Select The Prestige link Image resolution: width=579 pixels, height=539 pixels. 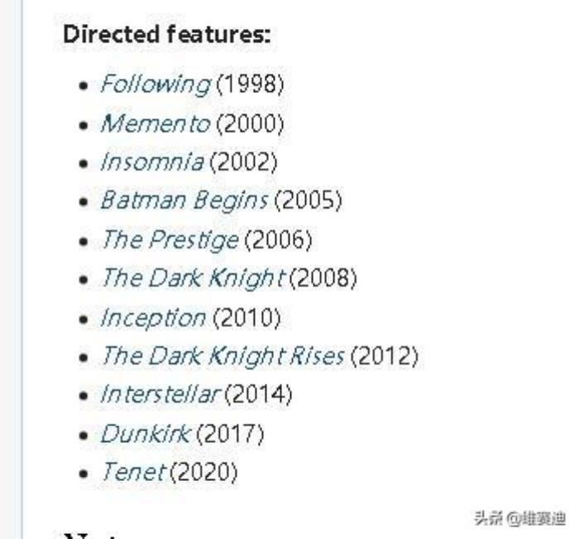click(170, 240)
